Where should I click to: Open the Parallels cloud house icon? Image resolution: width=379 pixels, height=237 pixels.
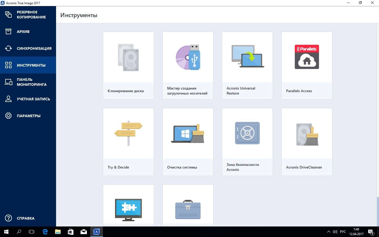307,57
